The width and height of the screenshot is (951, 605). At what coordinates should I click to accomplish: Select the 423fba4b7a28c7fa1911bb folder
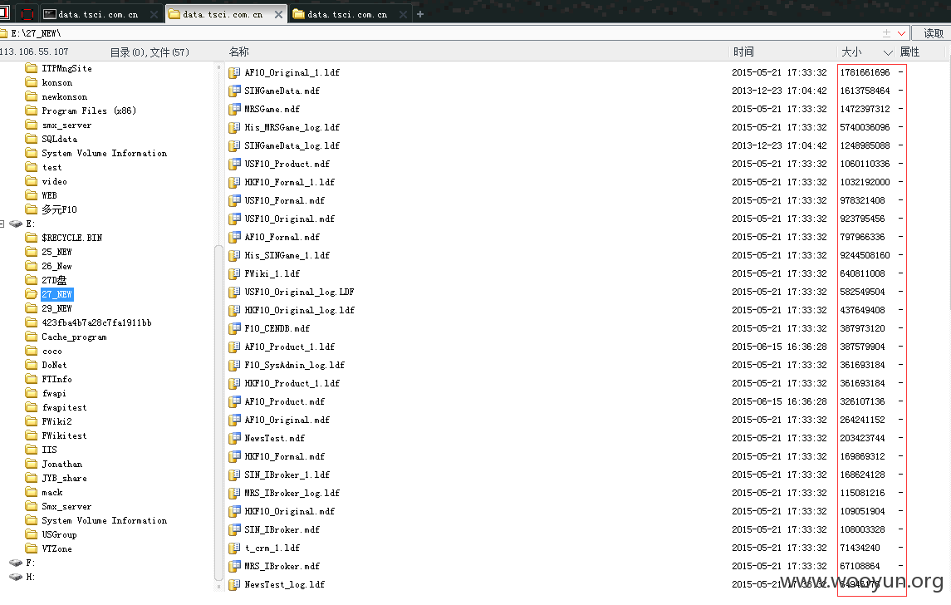coord(96,322)
